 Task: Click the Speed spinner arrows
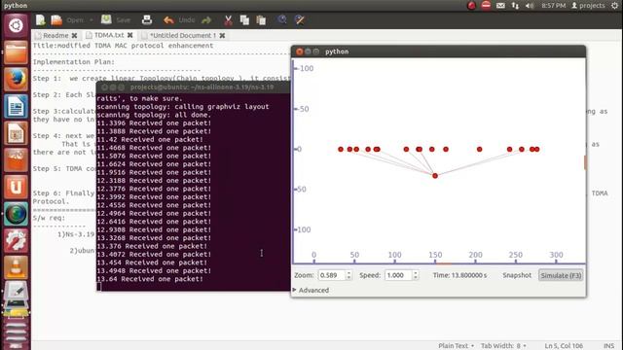tap(416, 275)
